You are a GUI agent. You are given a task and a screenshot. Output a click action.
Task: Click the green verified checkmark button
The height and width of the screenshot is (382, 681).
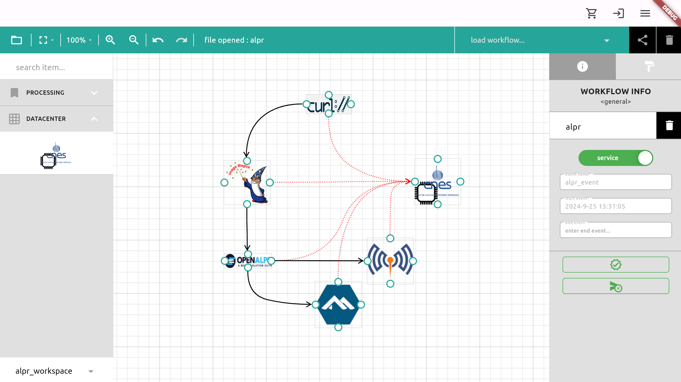tap(616, 265)
